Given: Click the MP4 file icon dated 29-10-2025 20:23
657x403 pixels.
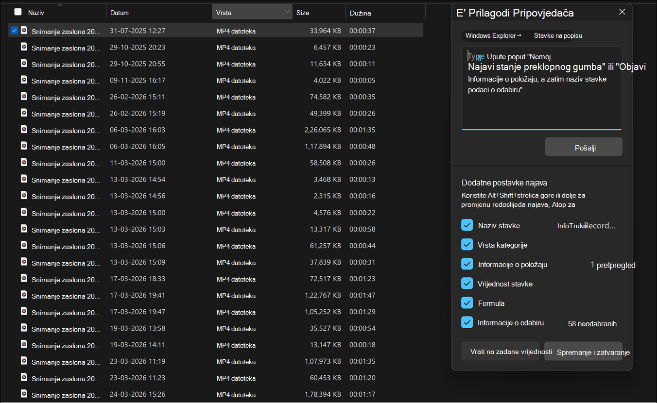Looking at the screenshot, I should [x=24, y=47].
